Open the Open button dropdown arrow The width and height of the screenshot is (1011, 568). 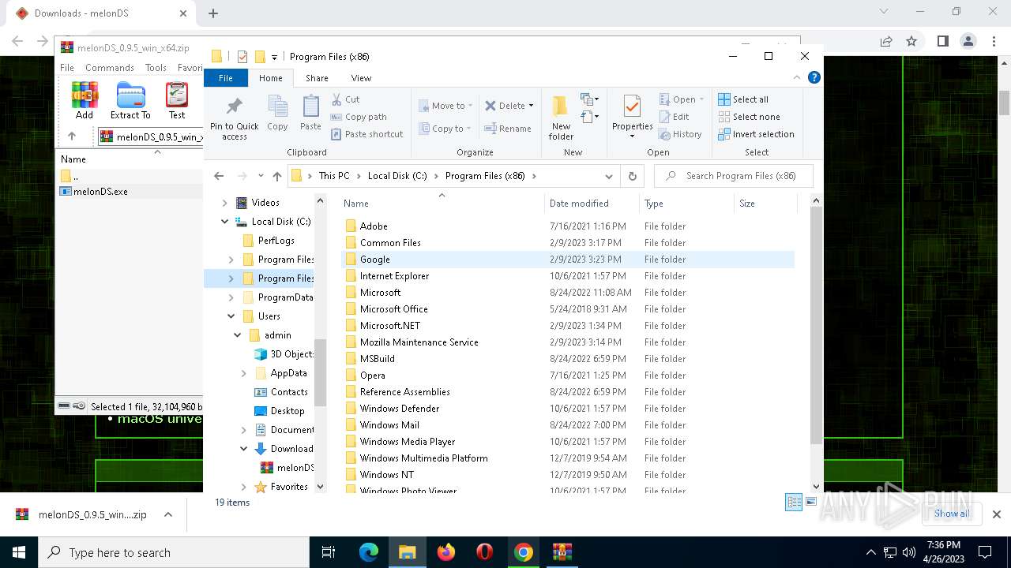point(702,100)
